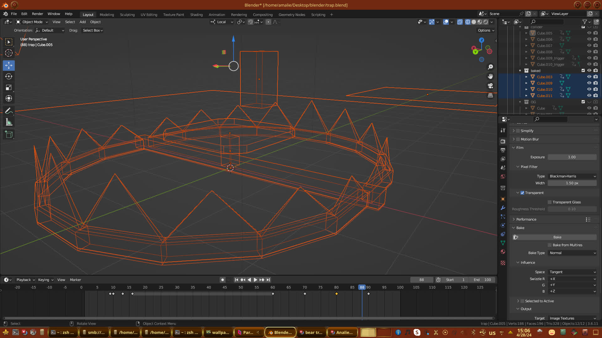Toggle camera view gizmo button
Viewport: 602px width, 338px height.
[x=490, y=86]
